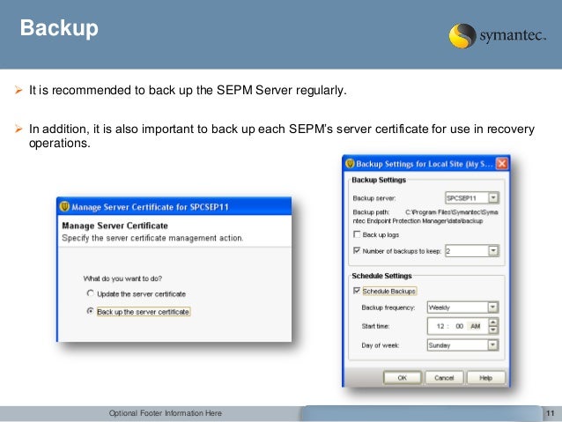
Task: Click the Backup slide title
Action: coord(59,27)
